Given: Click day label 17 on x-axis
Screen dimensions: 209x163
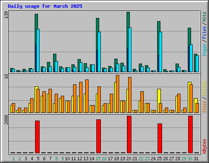Looking at the screenshot, I should [x=110, y=159].
